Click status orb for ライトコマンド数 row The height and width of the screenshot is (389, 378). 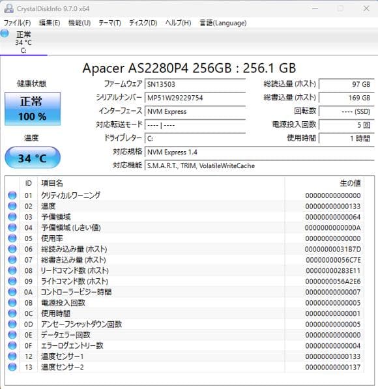(x=12, y=281)
